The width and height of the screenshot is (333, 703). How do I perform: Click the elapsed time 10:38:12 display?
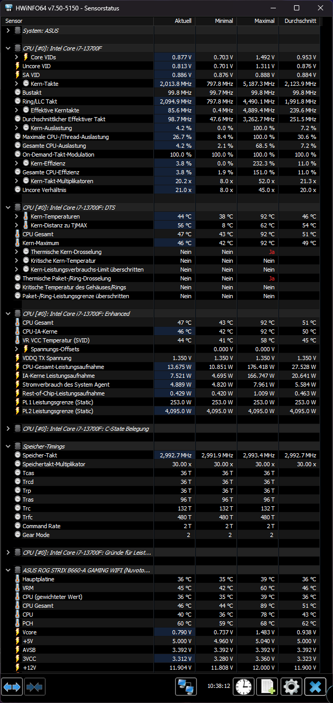click(219, 686)
